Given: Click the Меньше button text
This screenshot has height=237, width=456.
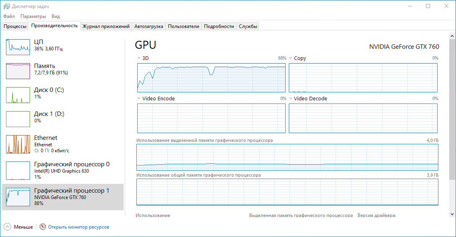Looking at the screenshot, I should coord(24,227).
